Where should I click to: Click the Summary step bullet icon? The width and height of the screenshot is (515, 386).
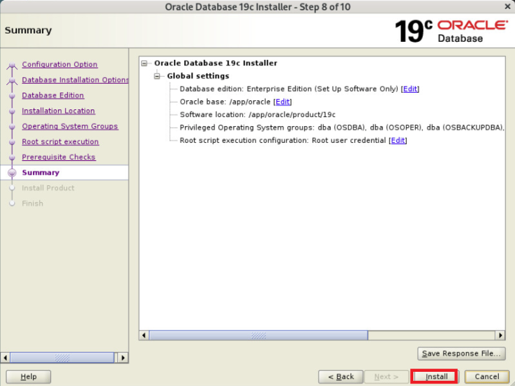12,172
